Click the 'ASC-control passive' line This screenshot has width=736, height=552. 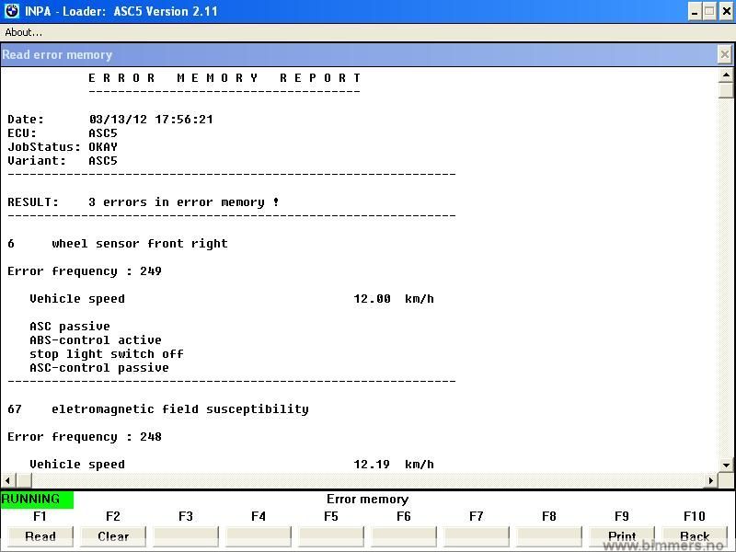99,367
